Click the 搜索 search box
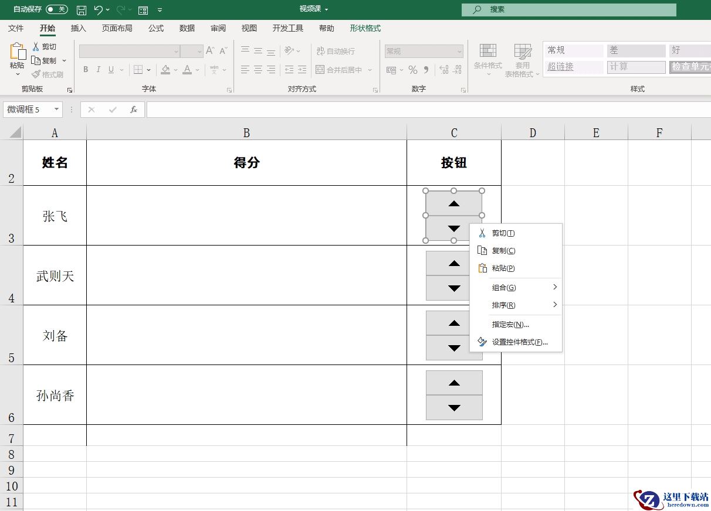The width and height of the screenshot is (711, 511). [x=568, y=9]
